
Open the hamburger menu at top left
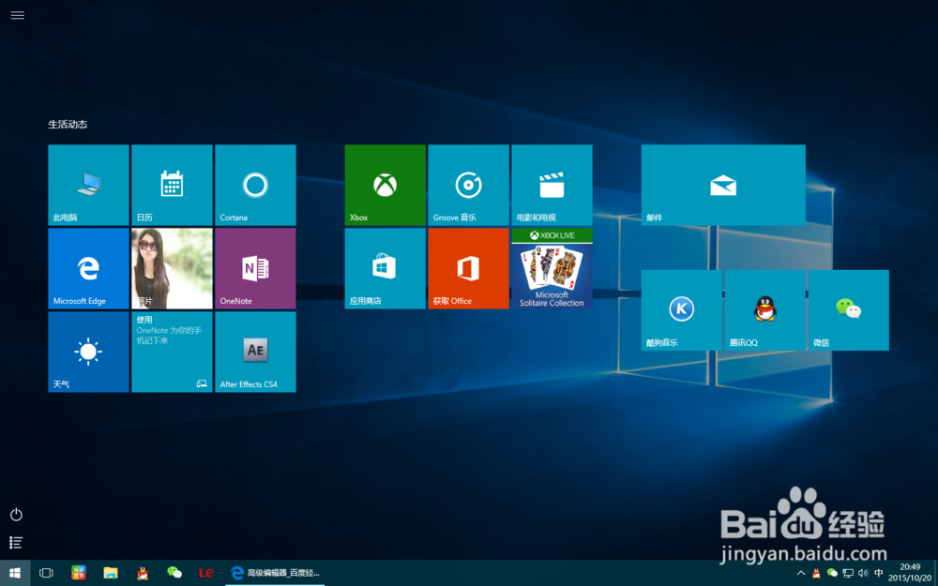pyautogui.click(x=17, y=16)
